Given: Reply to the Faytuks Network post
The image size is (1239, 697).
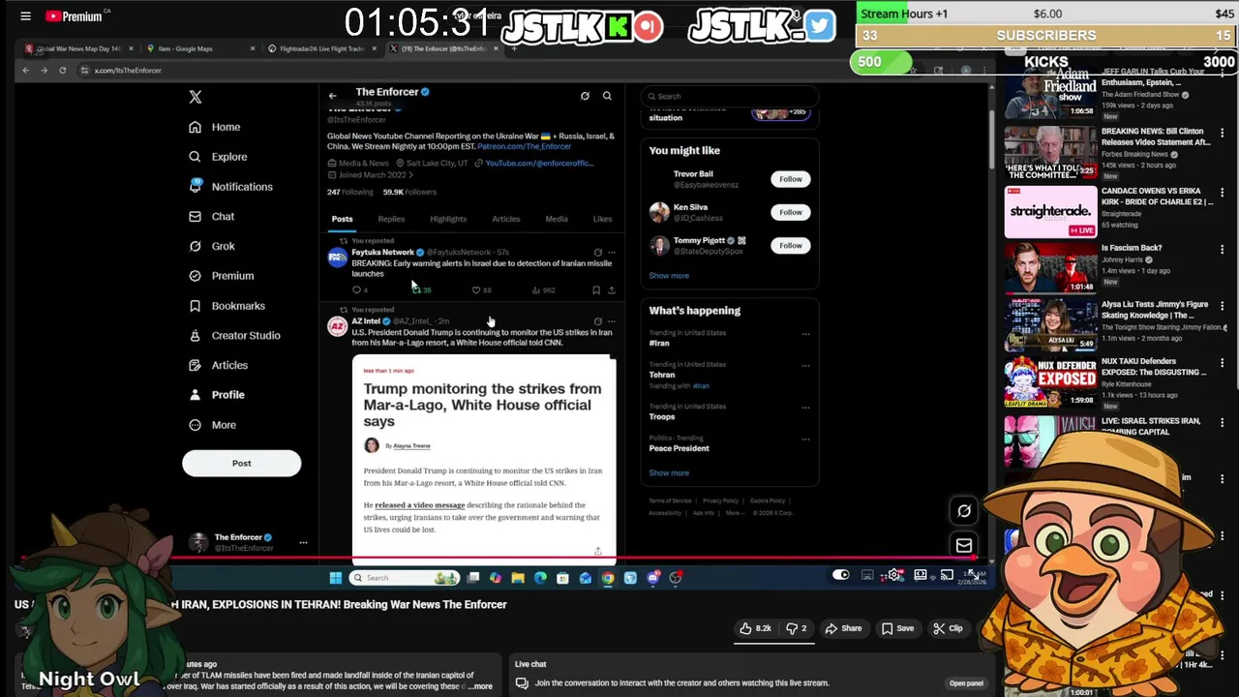Looking at the screenshot, I should tap(360, 290).
